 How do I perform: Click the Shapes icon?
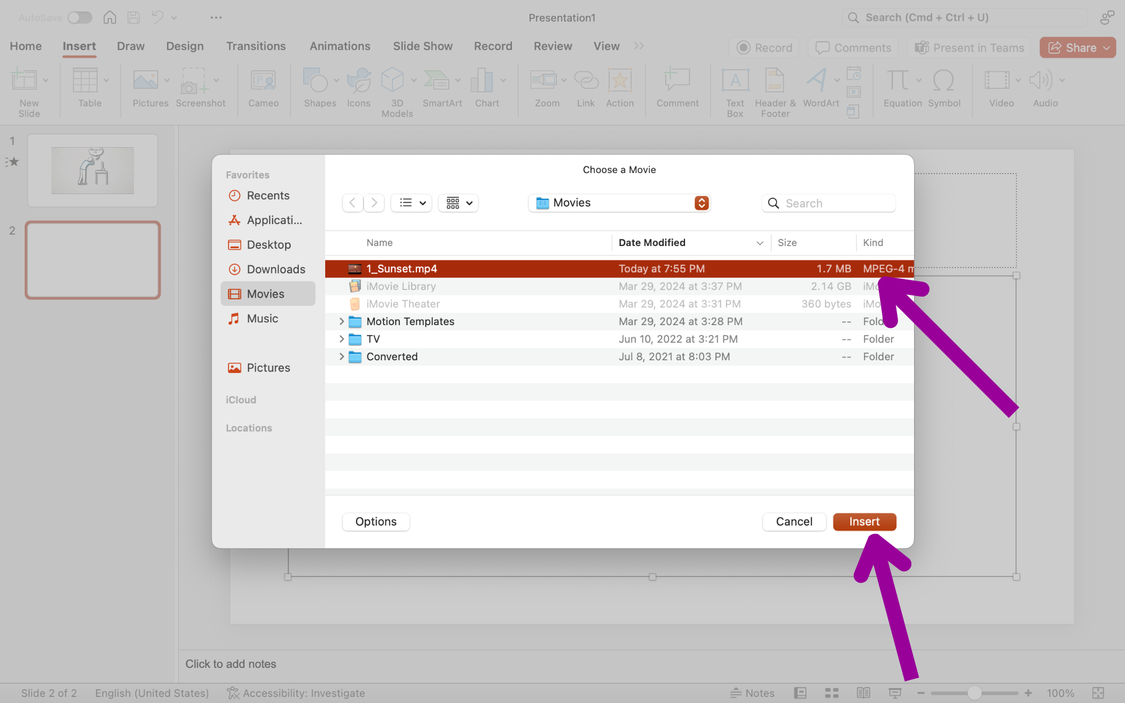(315, 81)
